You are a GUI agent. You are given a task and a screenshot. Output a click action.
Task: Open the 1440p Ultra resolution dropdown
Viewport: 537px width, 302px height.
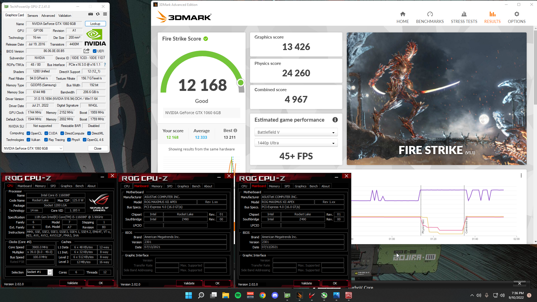296,143
